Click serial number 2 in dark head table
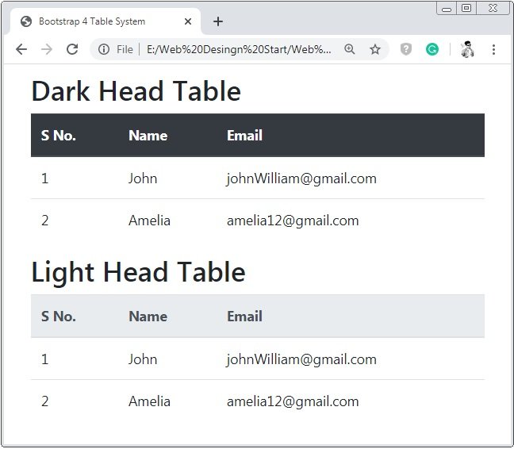The height and width of the screenshot is (449, 514). (x=45, y=221)
